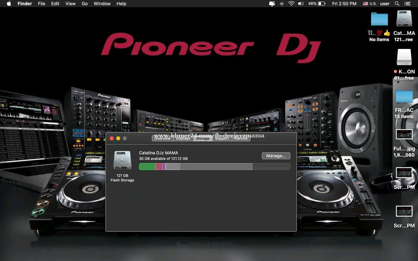Open the Finder menu

point(25,4)
